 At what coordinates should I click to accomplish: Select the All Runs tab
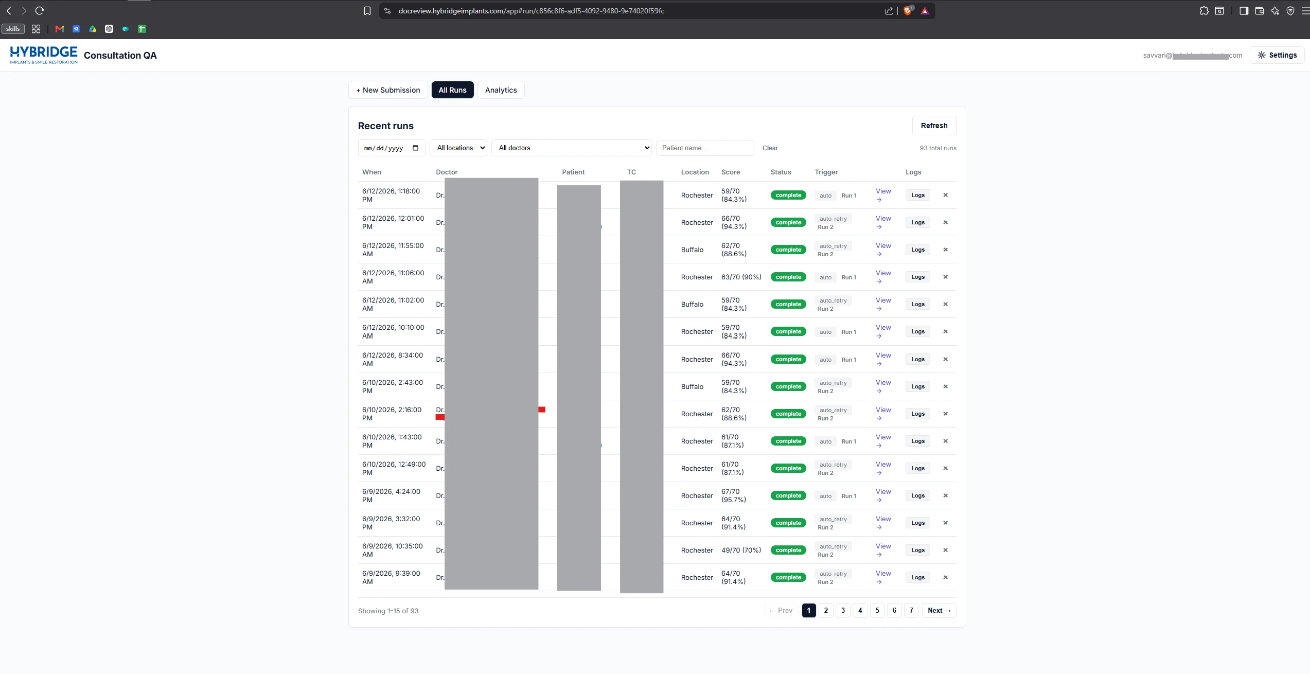453,90
